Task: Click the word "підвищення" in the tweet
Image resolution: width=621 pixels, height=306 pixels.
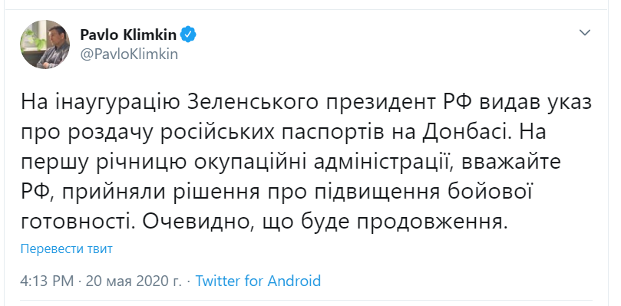Action: click(378, 194)
